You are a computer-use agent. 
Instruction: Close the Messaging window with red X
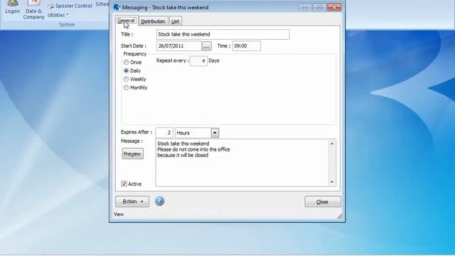334,7
